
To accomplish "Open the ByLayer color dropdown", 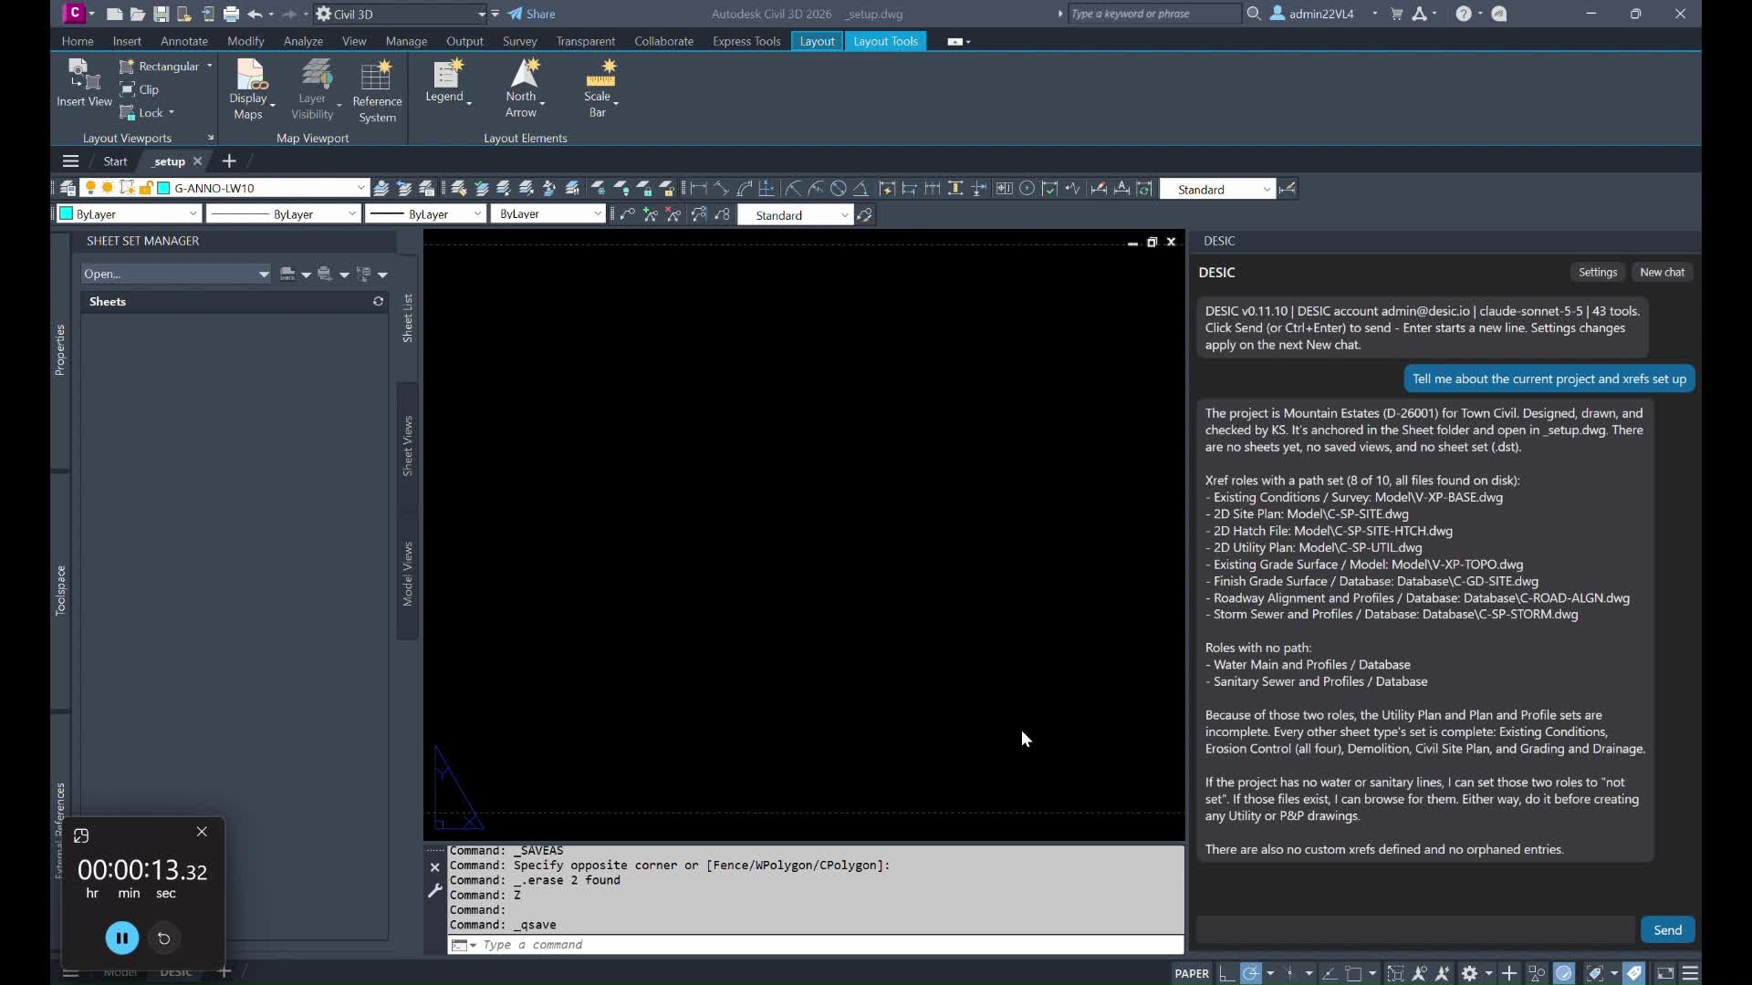I will [129, 213].
